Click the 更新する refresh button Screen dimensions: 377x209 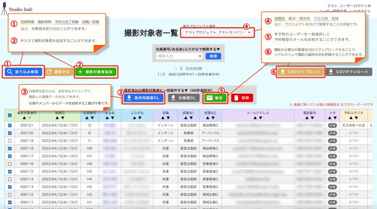(59, 72)
